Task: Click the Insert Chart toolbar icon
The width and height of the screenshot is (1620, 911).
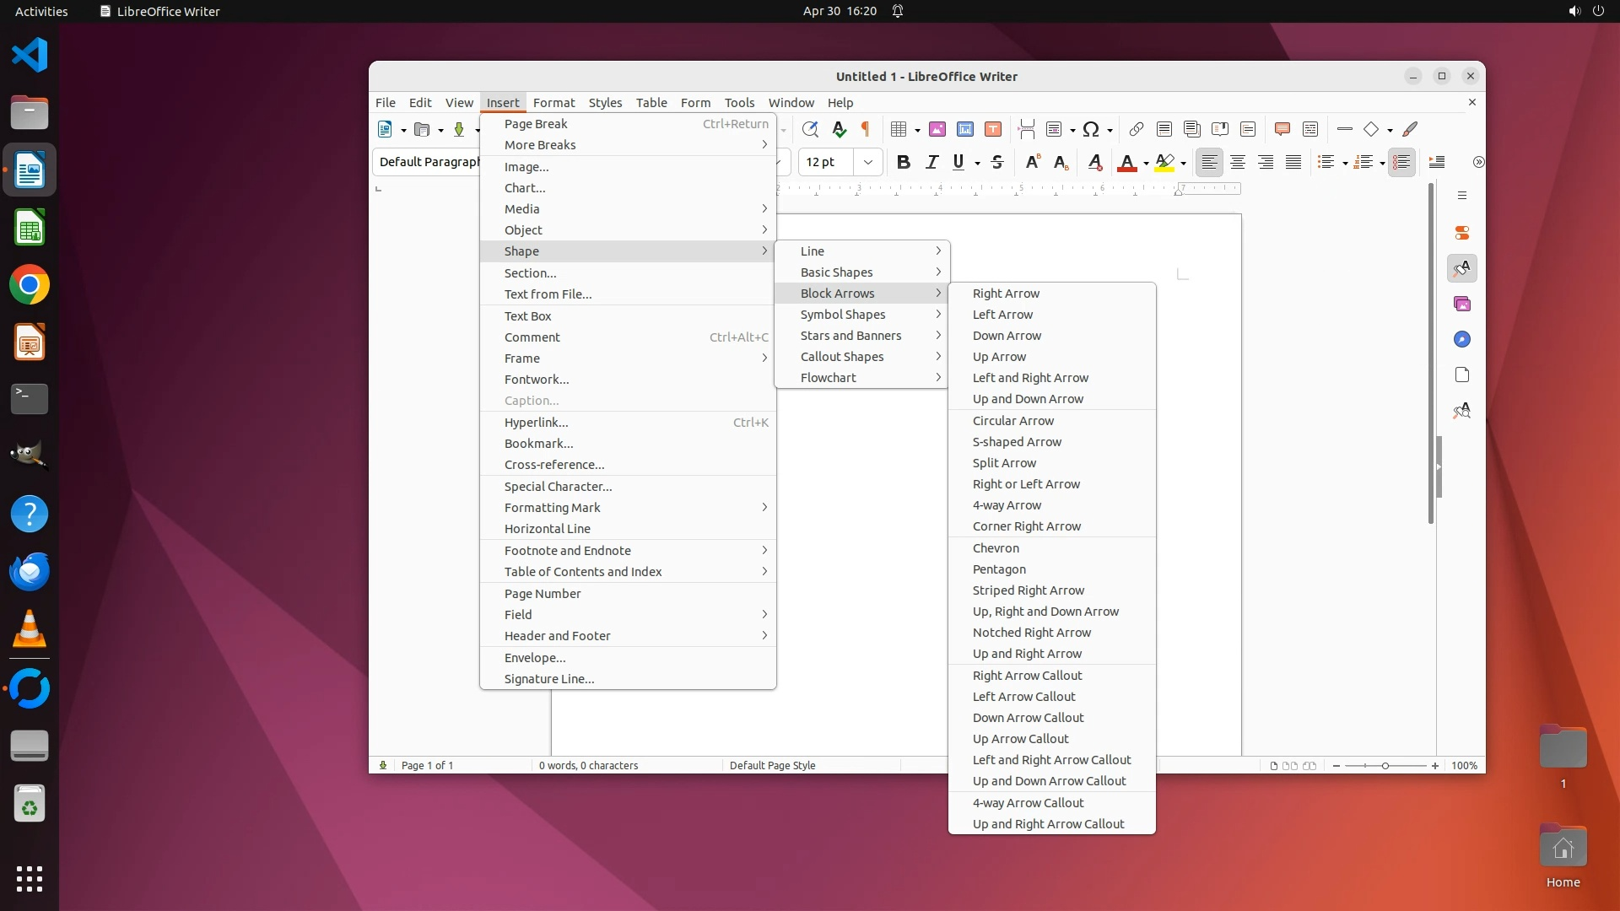Action: 965,129
